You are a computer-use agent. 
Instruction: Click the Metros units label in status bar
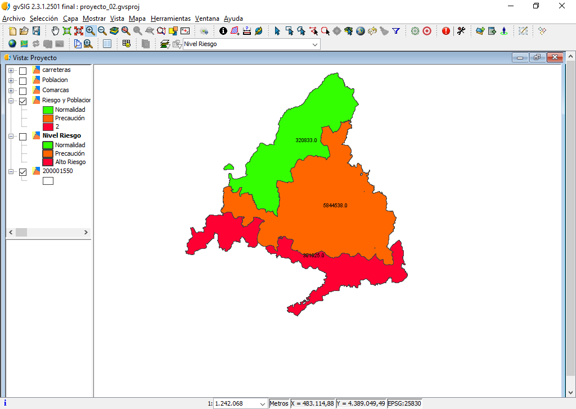[x=279, y=403]
